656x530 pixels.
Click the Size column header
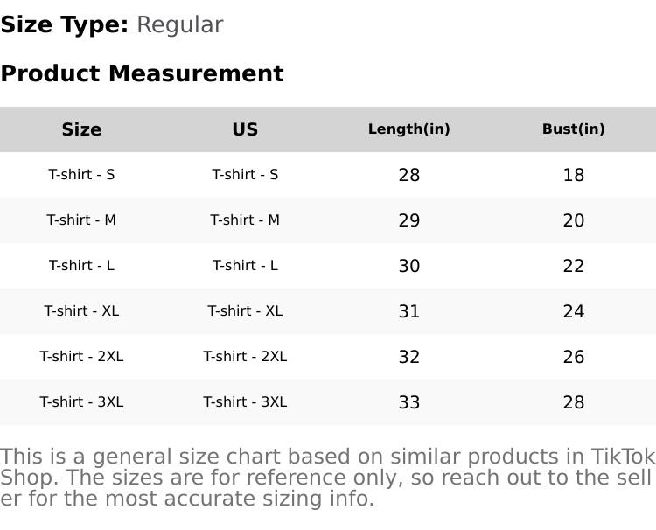click(x=81, y=129)
